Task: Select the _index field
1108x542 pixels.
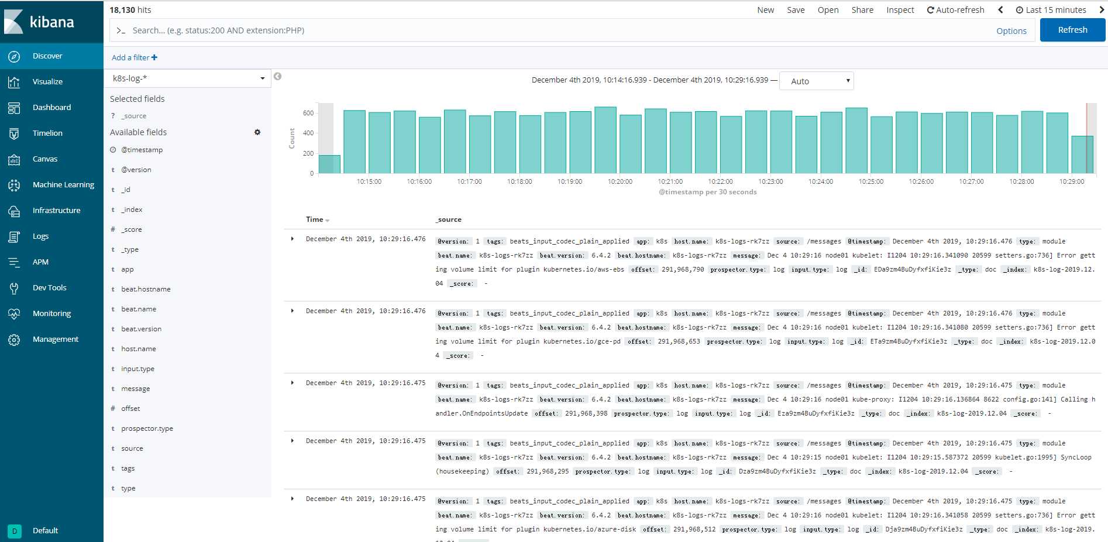Action: [132, 210]
